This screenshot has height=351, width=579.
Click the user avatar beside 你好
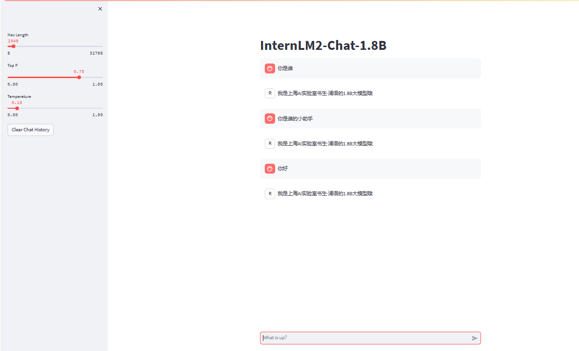click(x=270, y=168)
